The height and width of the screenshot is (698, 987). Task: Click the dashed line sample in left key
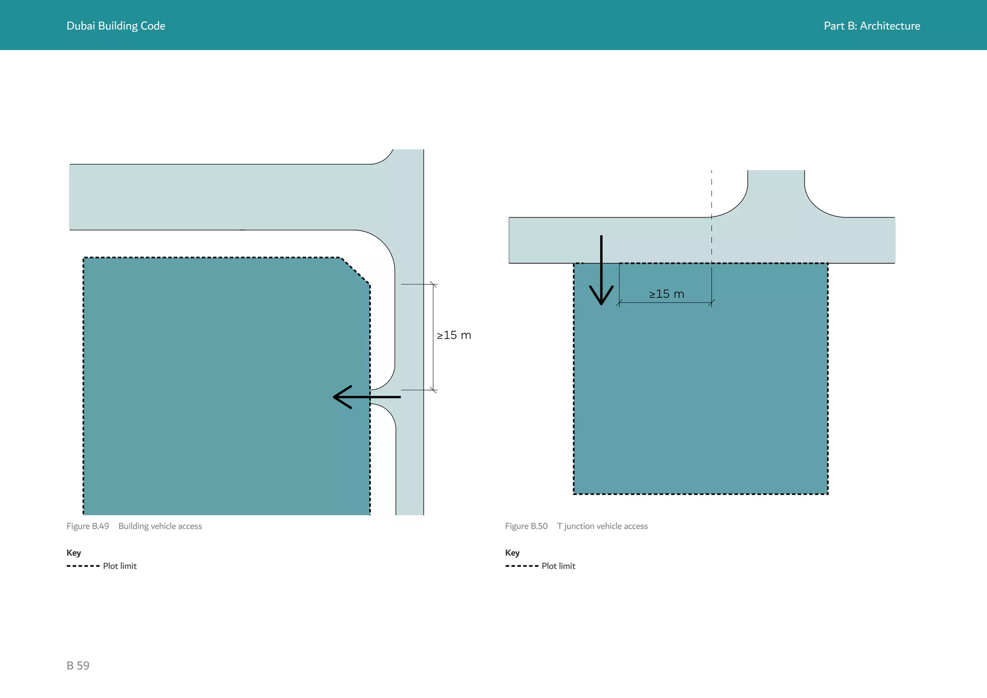coord(83,566)
